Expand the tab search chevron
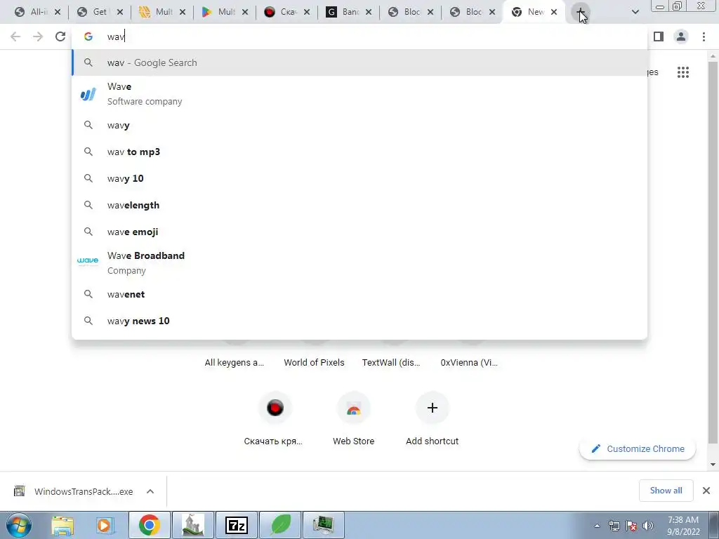The width and height of the screenshot is (719, 539). 635,13
